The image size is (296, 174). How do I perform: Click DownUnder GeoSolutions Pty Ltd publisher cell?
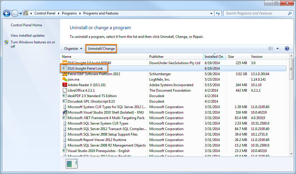pyautogui.click(x=174, y=63)
